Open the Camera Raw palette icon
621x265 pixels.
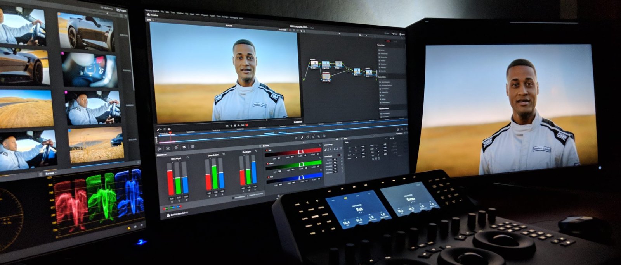[160, 148]
